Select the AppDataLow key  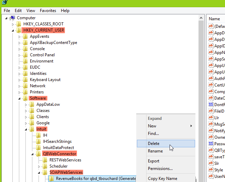tap(48, 104)
